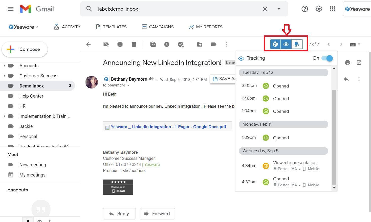Click the Forward button
The image size is (371, 222).
pos(157,214)
